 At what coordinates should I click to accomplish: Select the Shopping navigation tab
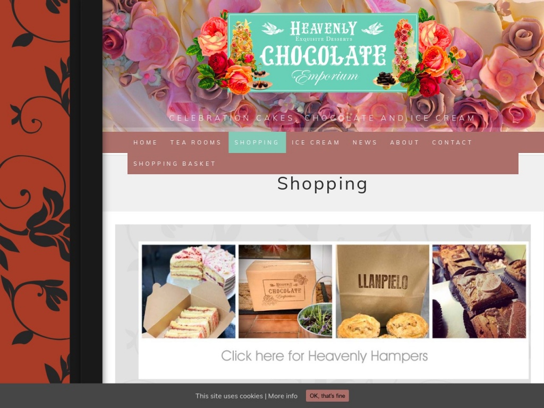pos(257,142)
